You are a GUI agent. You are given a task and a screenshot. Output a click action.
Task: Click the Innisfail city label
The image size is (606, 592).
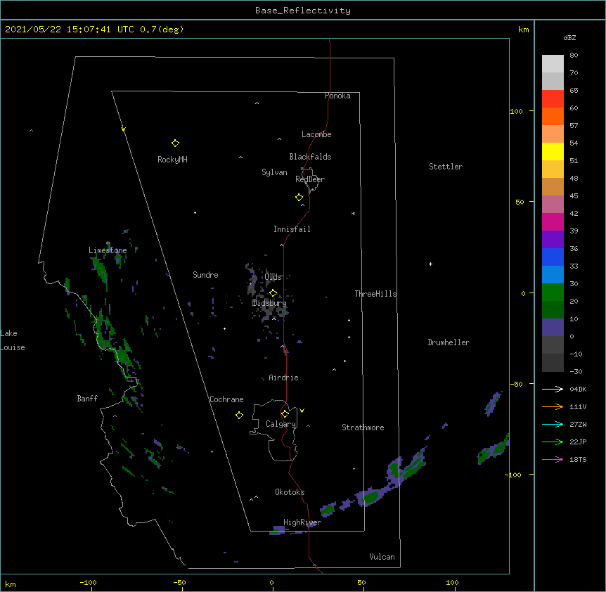point(292,229)
